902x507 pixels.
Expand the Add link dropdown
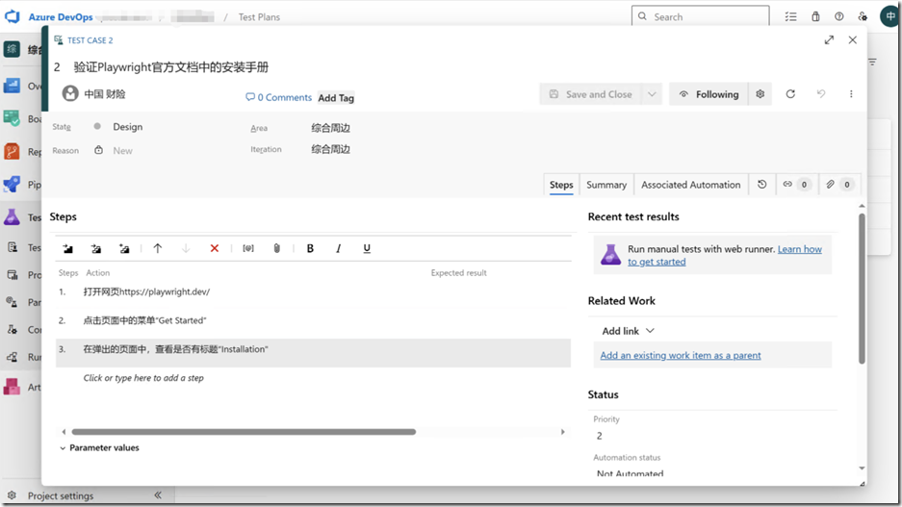click(x=629, y=331)
